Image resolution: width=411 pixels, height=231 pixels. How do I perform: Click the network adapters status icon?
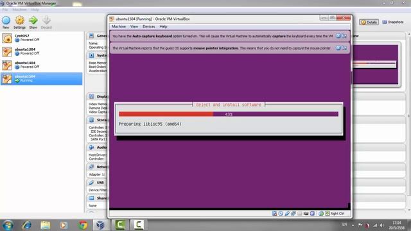click(293, 214)
